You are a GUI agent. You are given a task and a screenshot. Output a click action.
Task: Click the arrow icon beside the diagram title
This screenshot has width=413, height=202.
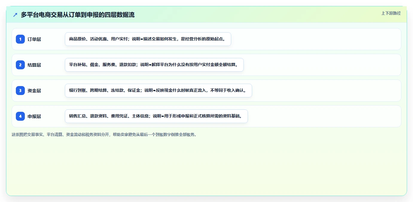[15, 15]
